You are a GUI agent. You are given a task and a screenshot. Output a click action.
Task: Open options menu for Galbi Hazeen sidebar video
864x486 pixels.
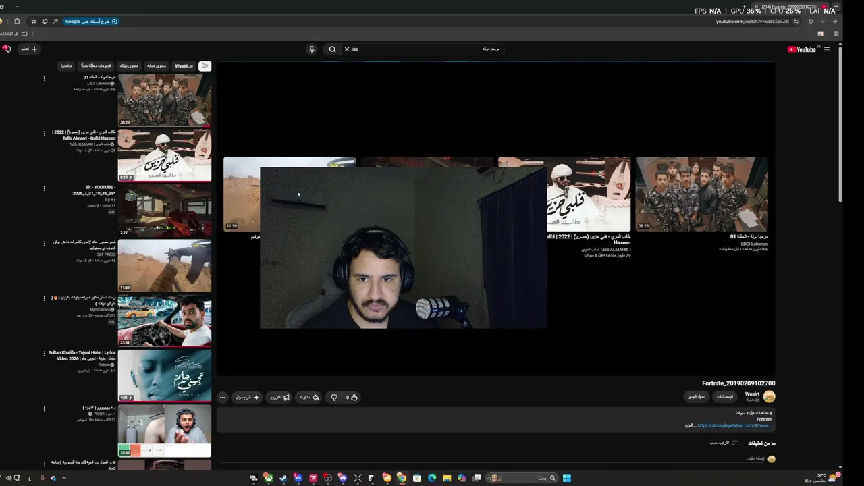(45, 134)
